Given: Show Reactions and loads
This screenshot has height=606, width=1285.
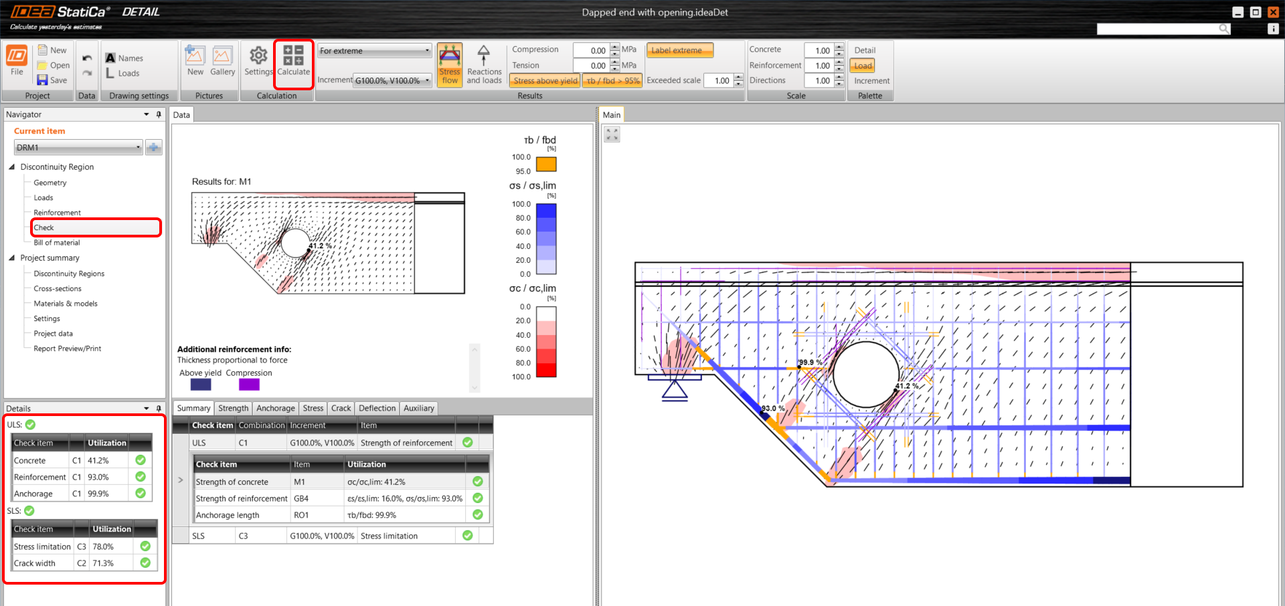Looking at the screenshot, I should point(484,65).
